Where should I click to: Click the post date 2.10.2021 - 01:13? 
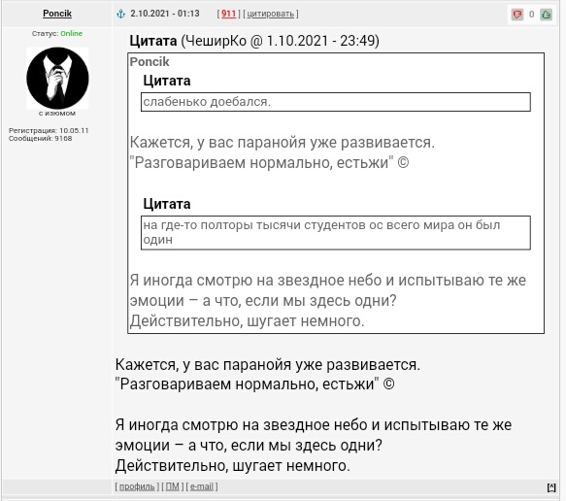point(165,14)
